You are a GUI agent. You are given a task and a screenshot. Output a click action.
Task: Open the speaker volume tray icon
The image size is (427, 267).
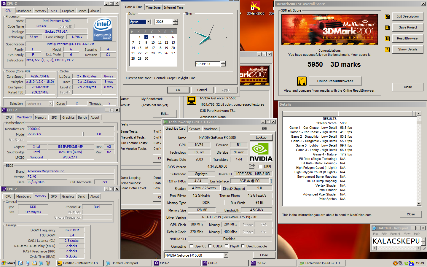[x=400, y=263]
